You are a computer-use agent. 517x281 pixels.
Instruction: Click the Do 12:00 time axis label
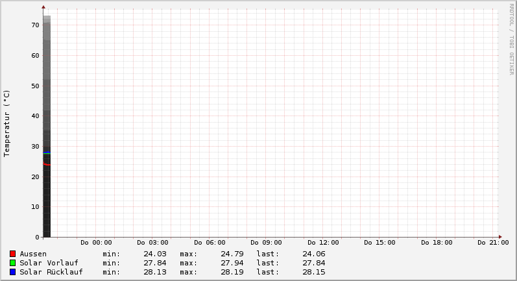coord(323,243)
